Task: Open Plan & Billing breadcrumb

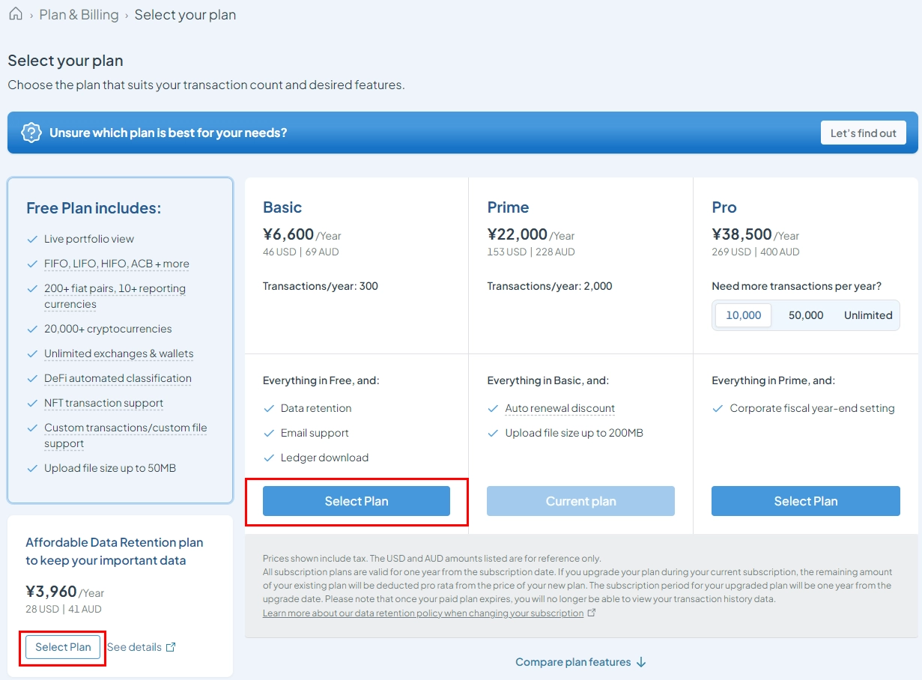Action: click(x=79, y=15)
